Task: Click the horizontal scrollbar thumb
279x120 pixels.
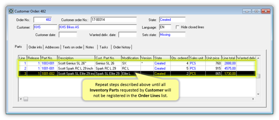Action: [x=26, y=99]
